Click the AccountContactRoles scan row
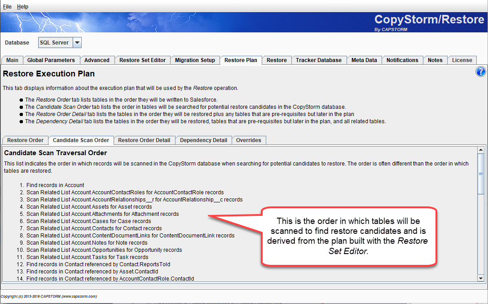Image resolution: width=488 pixels, height=304 pixels. coord(125,192)
